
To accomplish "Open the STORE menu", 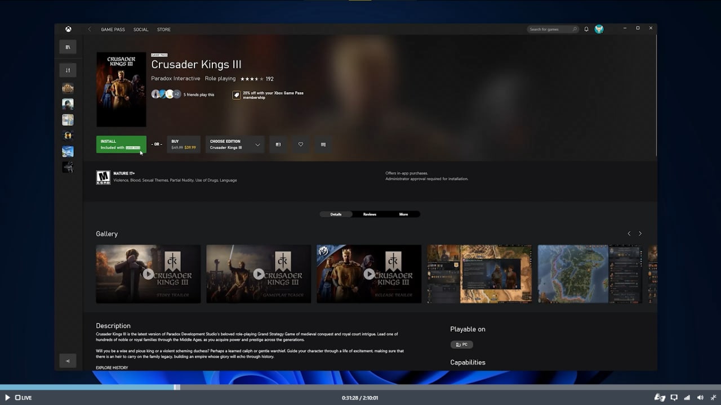I will (164, 29).
